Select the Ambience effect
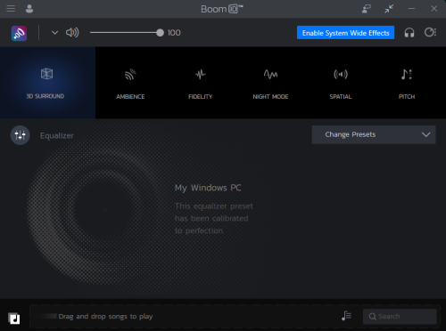 (130, 83)
